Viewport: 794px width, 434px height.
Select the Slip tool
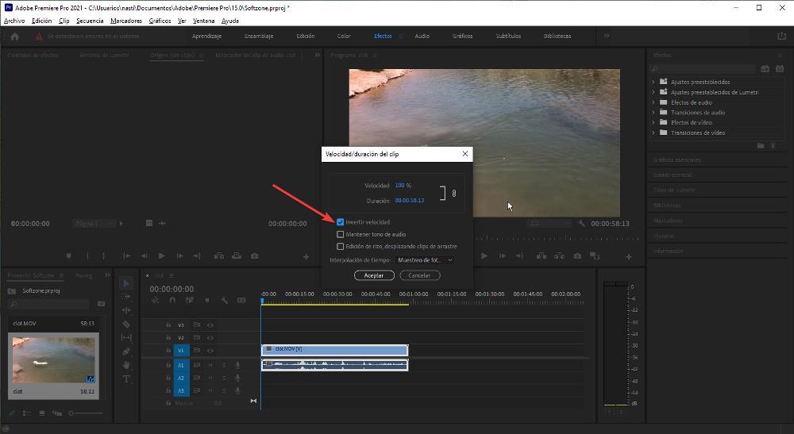[126, 337]
